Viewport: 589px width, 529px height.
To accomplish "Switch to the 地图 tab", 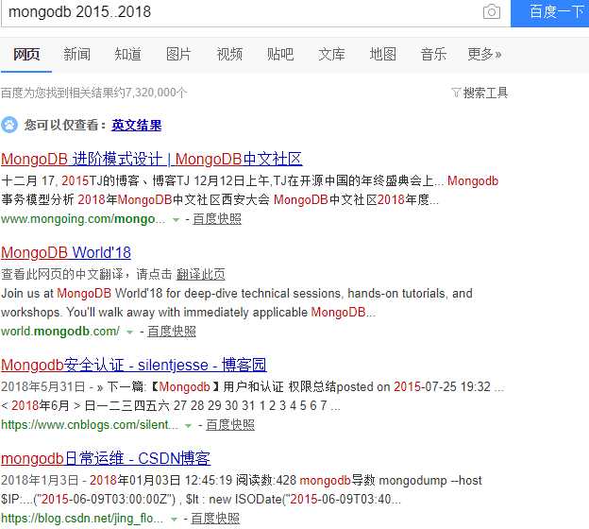I will [x=382, y=54].
